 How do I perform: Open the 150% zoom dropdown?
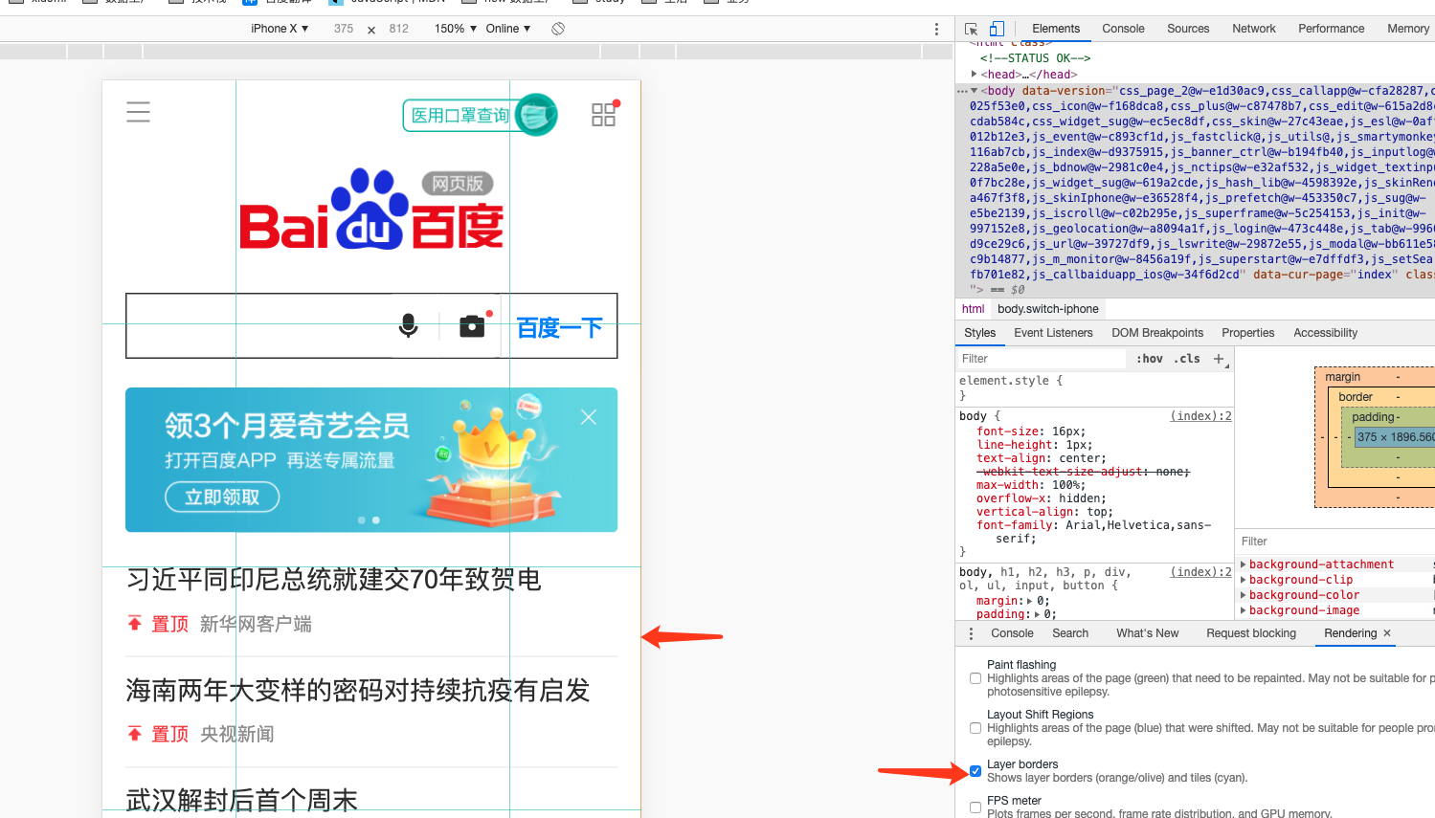[456, 29]
